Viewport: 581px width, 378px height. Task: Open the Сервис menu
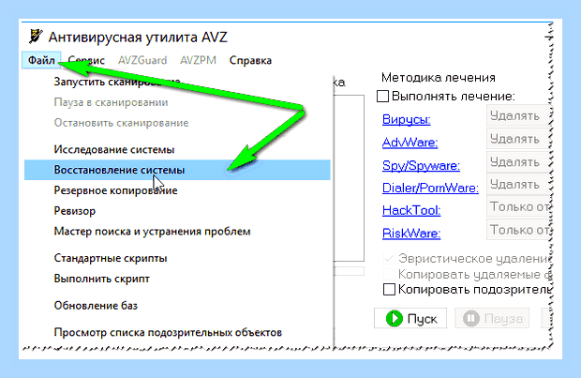coord(86,60)
